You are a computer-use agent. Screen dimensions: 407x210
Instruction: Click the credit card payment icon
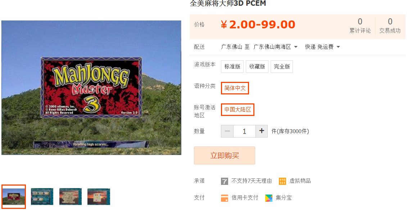coord(224,198)
